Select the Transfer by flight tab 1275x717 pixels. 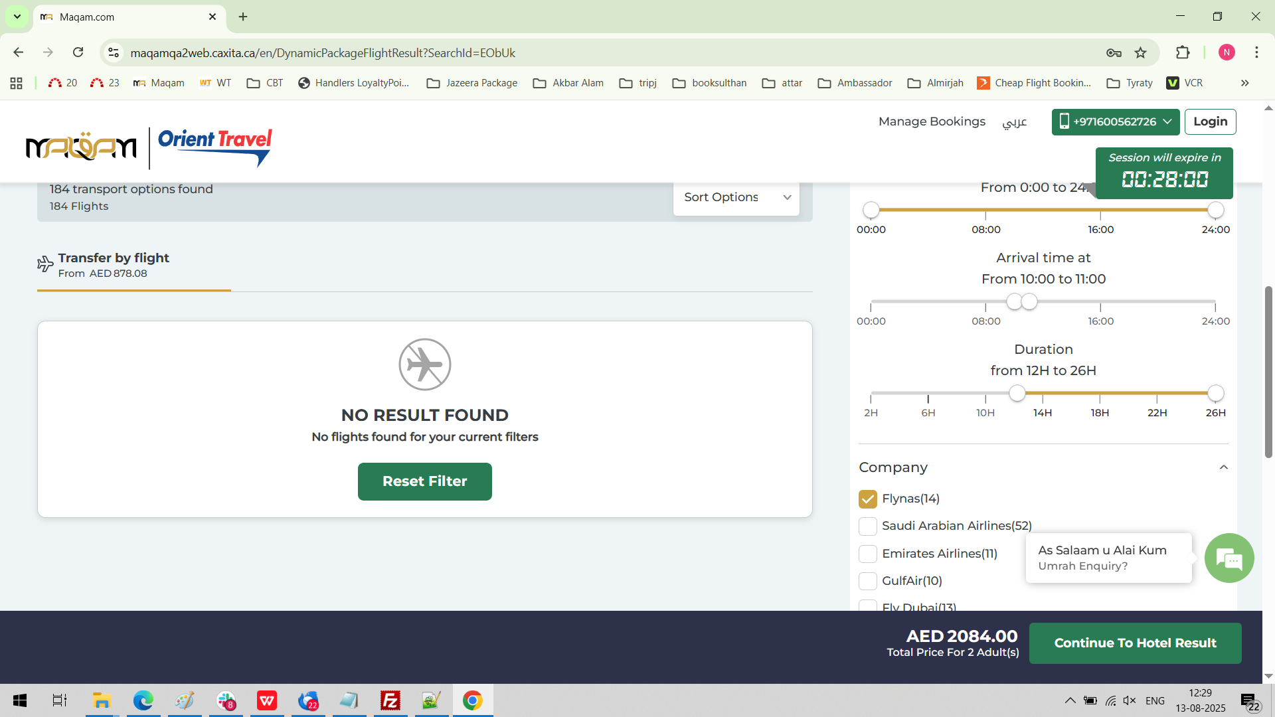click(113, 264)
